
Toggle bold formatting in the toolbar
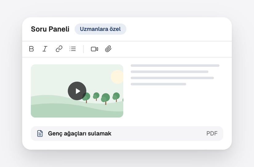31,49
